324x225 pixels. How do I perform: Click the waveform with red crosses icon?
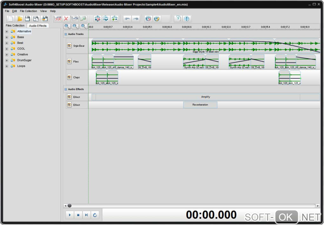click(x=57, y=19)
